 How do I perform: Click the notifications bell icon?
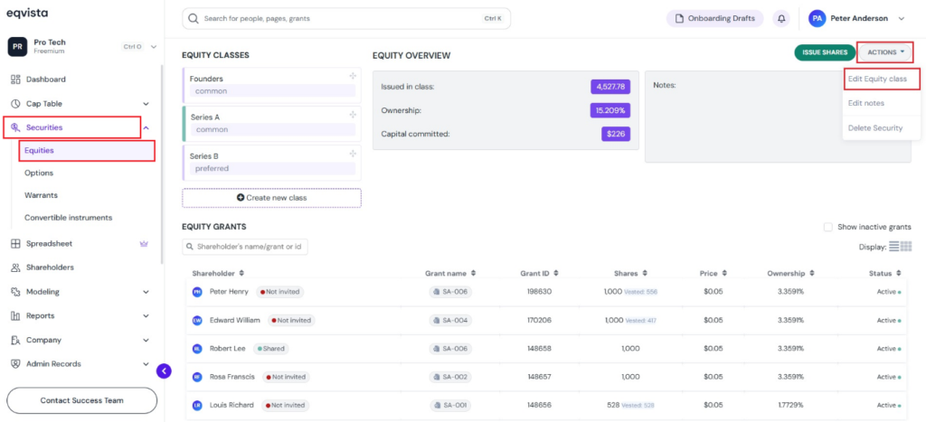click(781, 18)
